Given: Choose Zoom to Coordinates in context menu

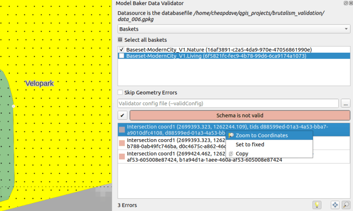Looking at the screenshot, I should (269, 135).
